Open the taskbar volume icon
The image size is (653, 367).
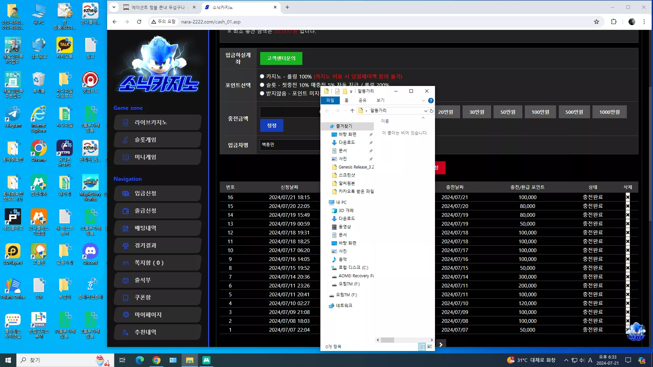tap(582, 360)
